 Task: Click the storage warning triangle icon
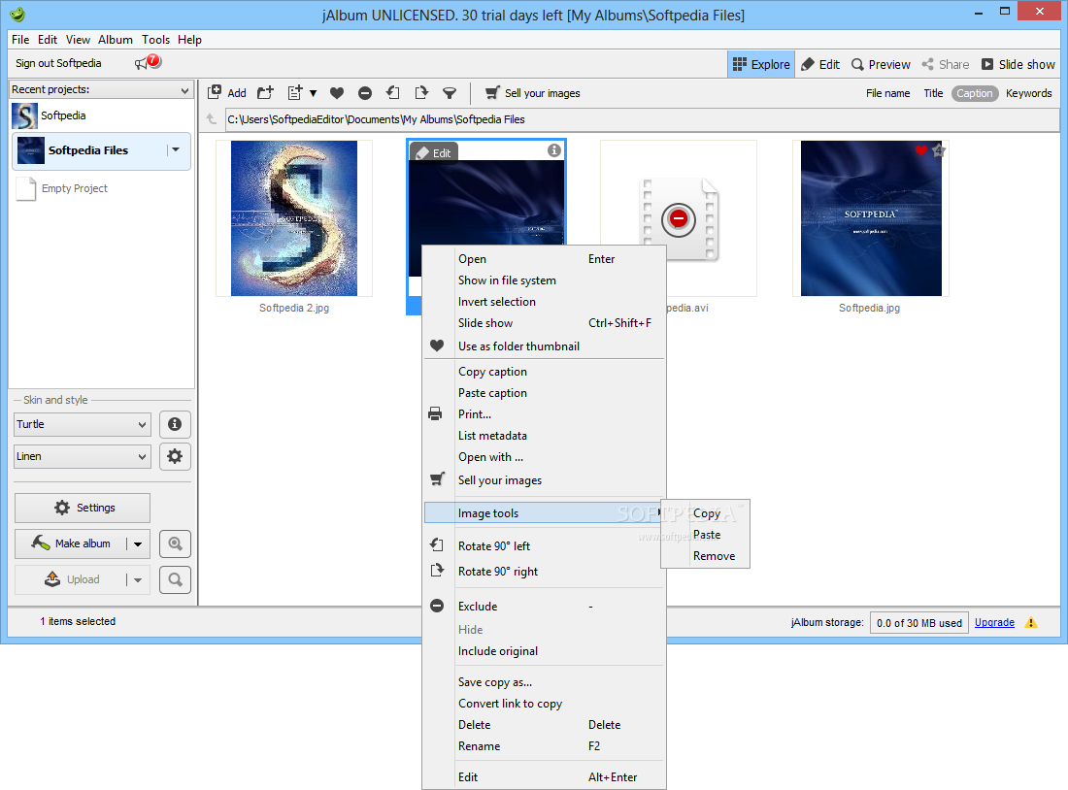tap(1031, 622)
